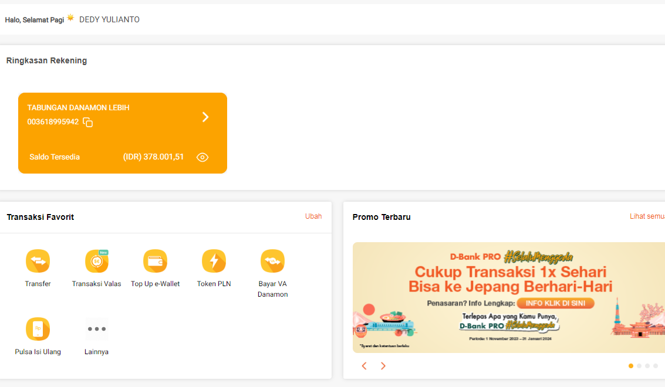Open the D-Bank PRO promo banner
665x387 pixels.
[x=508, y=297]
